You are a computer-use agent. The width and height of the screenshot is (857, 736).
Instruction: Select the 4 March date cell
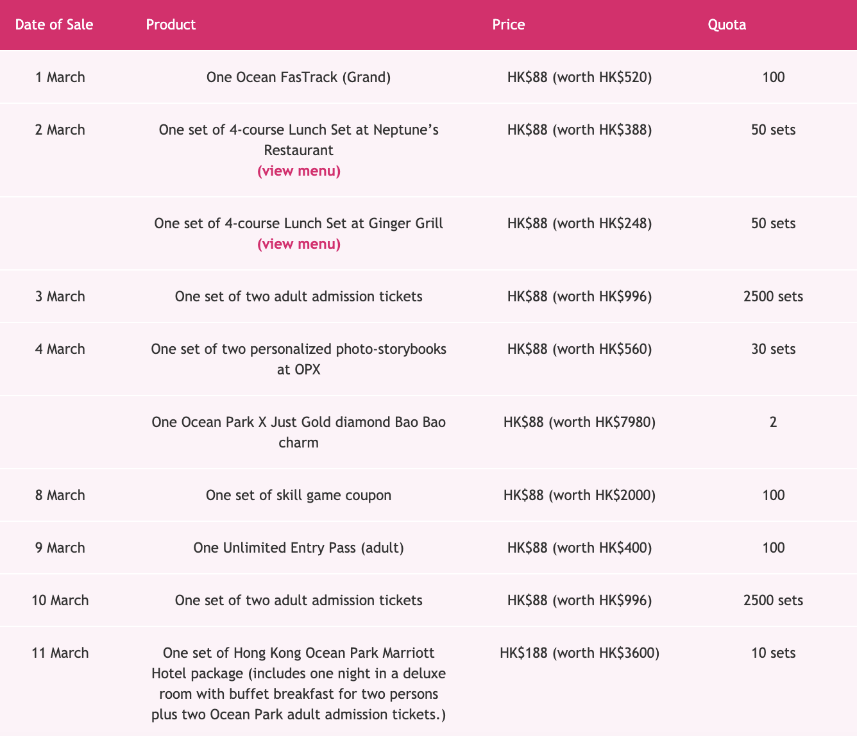[60, 349]
